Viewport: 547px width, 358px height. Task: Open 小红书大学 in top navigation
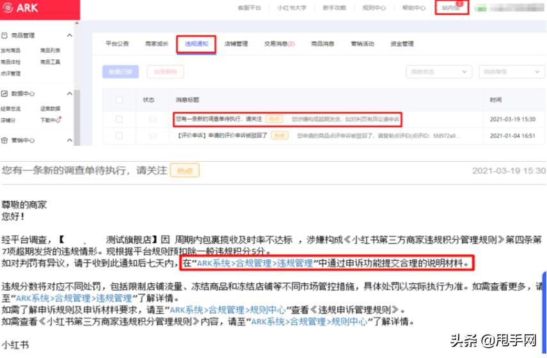(292, 8)
